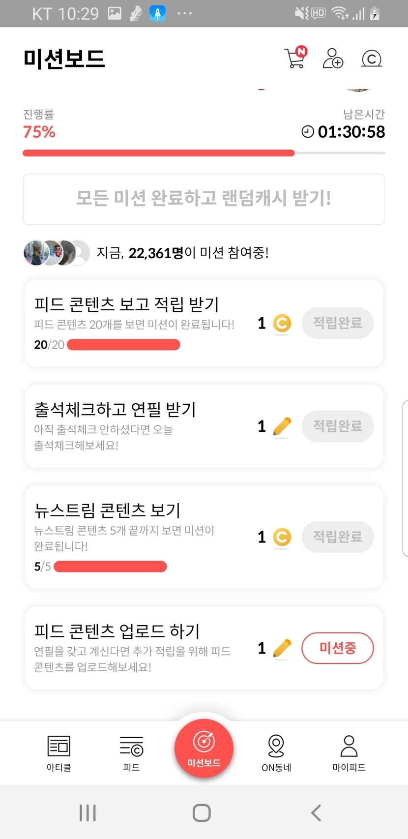Tap 적립완료 for 피드 콘텐츠 보고 적립 받기
The height and width of the screenshot is (839, 408).
[338, 323]
